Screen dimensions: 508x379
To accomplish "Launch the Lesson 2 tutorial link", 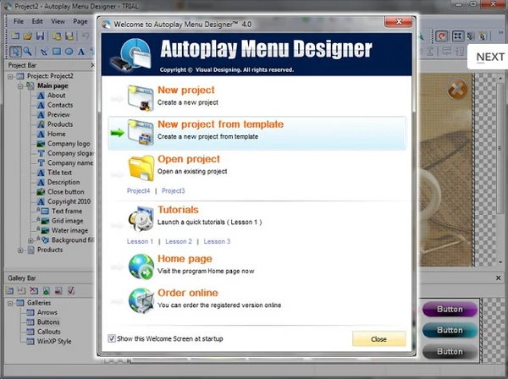I will [179, 241].
